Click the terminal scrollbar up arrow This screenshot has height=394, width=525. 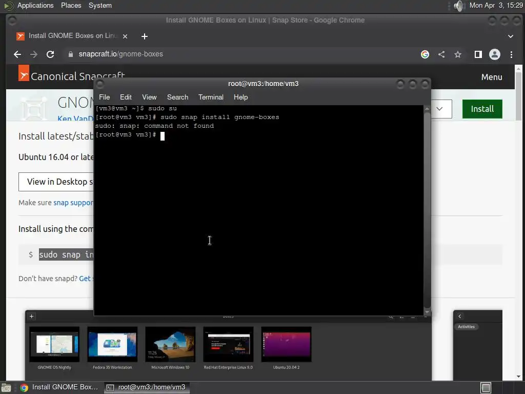coord(427,109)
